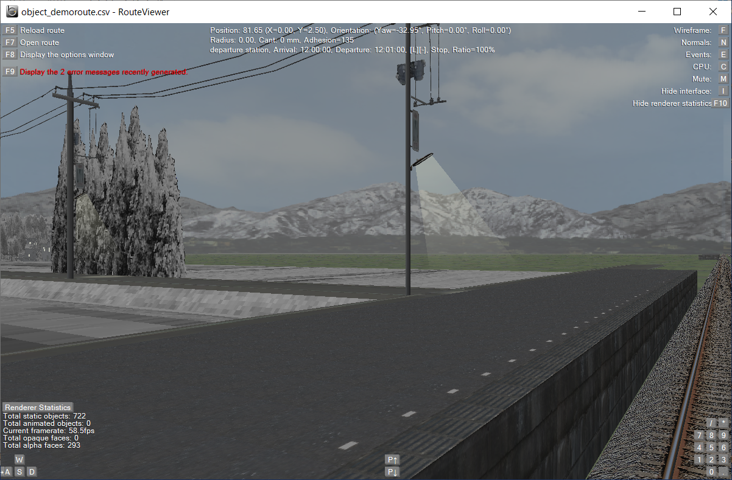Screen dimensions: 732x480
Task: Click the Total static objects: 722 line
Action: click(x=44, y=416)
